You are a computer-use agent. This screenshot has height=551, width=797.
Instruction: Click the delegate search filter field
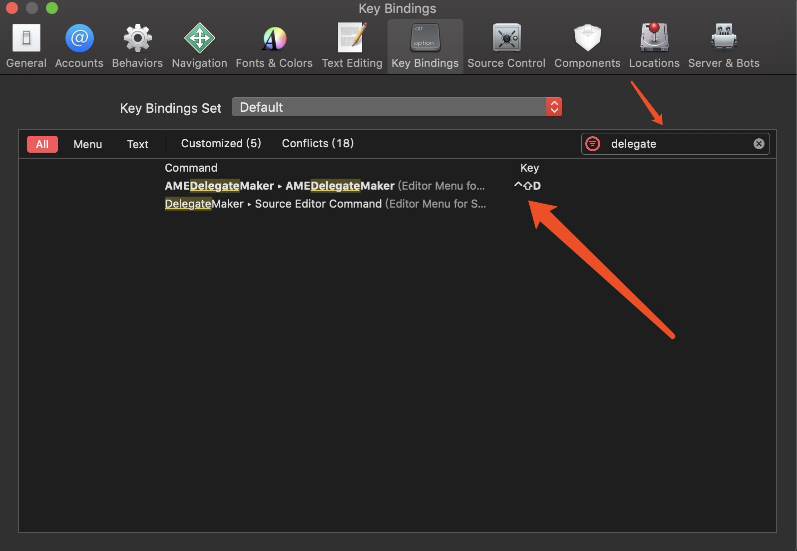pyautogui.click(x=675, y=144)
